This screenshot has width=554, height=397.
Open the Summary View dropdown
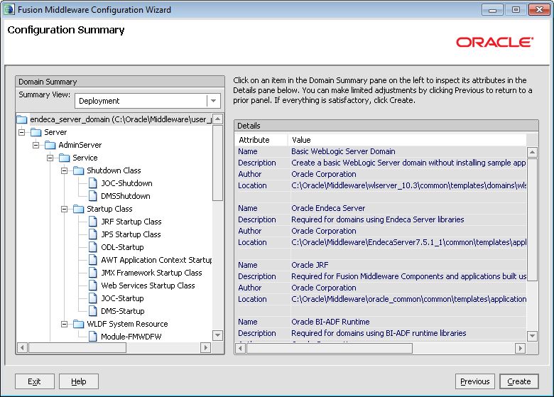pos(213,101)
